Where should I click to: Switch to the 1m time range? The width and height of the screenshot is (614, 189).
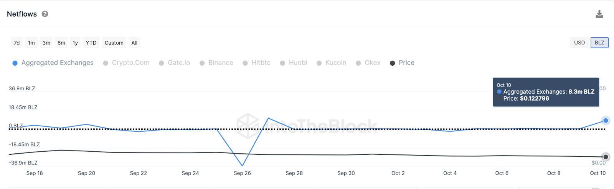[31, 43]
